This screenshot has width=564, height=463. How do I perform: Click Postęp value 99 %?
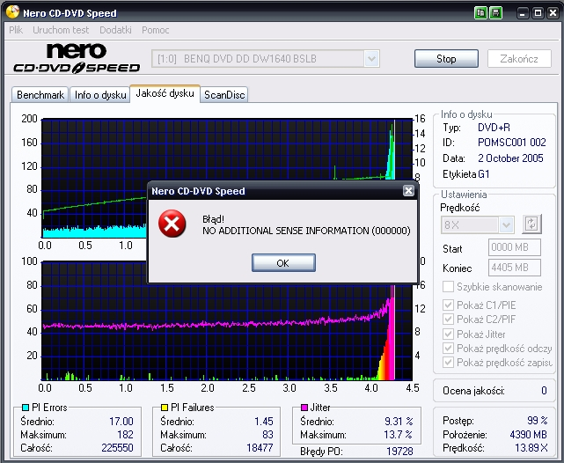coord(538,421)
